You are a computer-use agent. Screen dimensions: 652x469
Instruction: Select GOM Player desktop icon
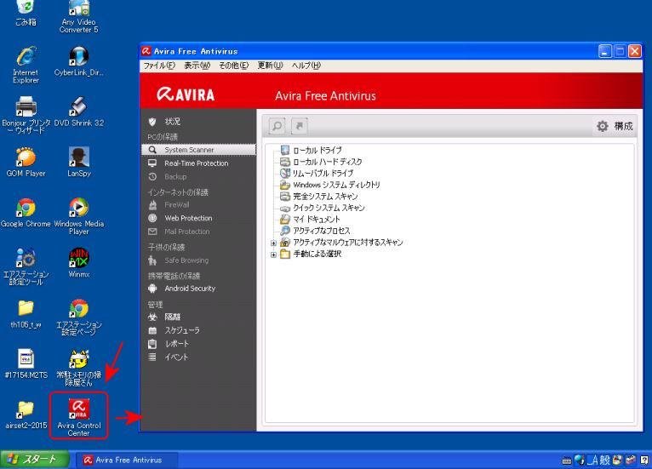pos(26,163)
